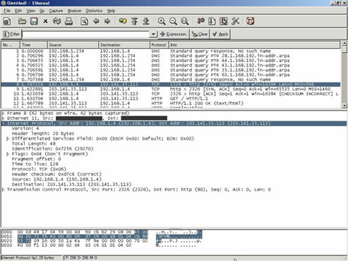Open preferences with the tools icon
The height and width of the screenshot is (261, 348).
tap(235, 21)
